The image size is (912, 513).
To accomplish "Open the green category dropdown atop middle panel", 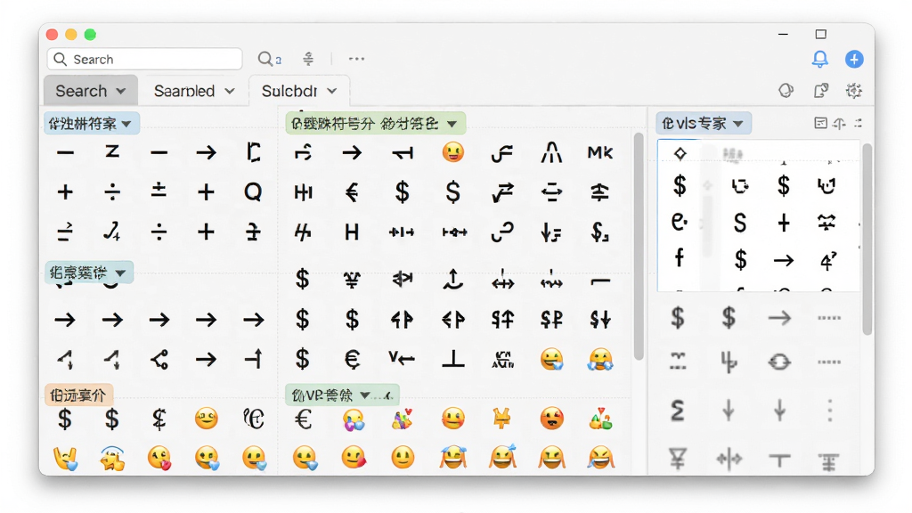I will [x=375, y=123].
